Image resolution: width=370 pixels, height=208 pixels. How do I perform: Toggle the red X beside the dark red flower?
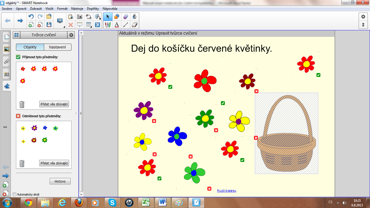[257, 91]
